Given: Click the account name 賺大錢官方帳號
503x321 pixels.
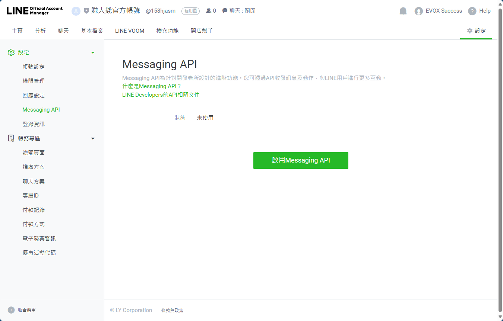Looking at the screenshot, I should pos(116,11).
